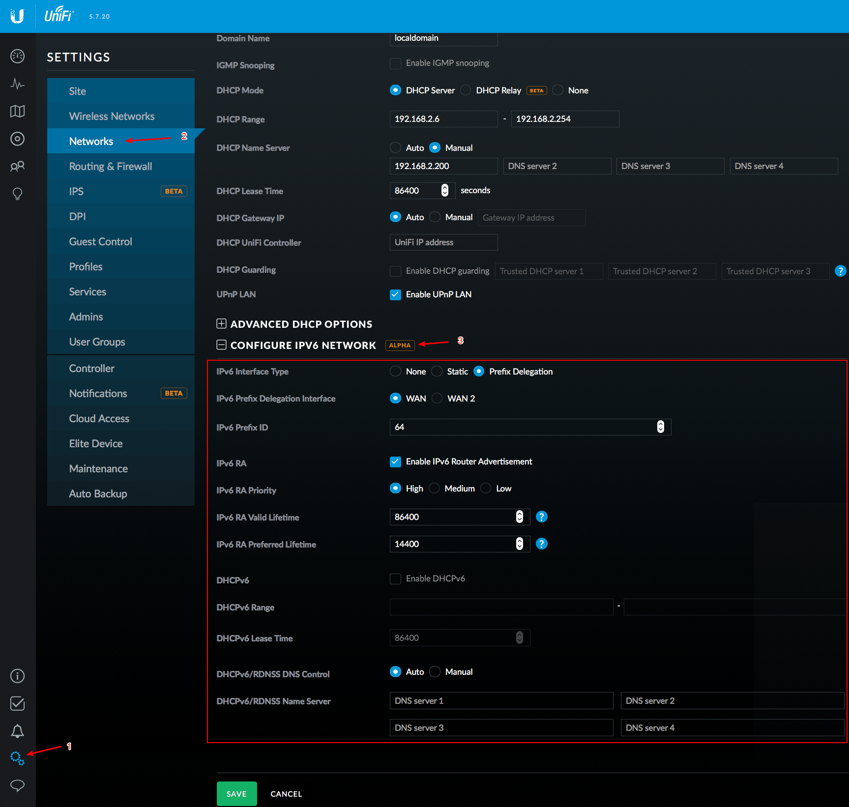
Task: Toggle Enable IPv6 Router Advertisement
Action: (395, 461)
